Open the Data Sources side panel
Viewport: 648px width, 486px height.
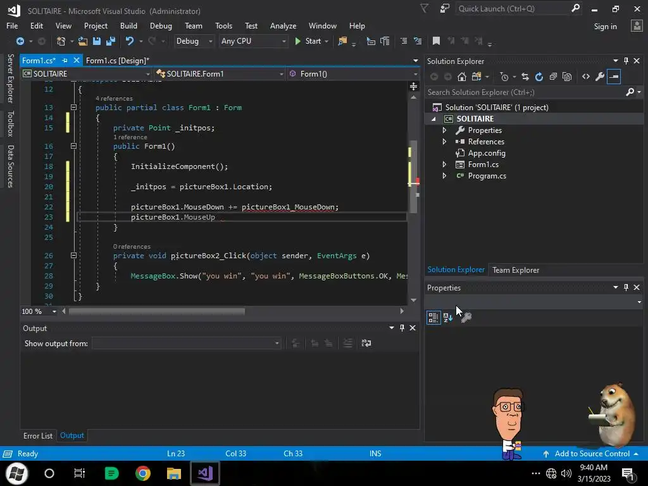click(x=10, y=166)
